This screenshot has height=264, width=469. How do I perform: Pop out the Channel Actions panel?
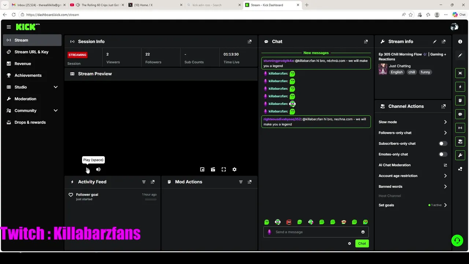point(443,106)
